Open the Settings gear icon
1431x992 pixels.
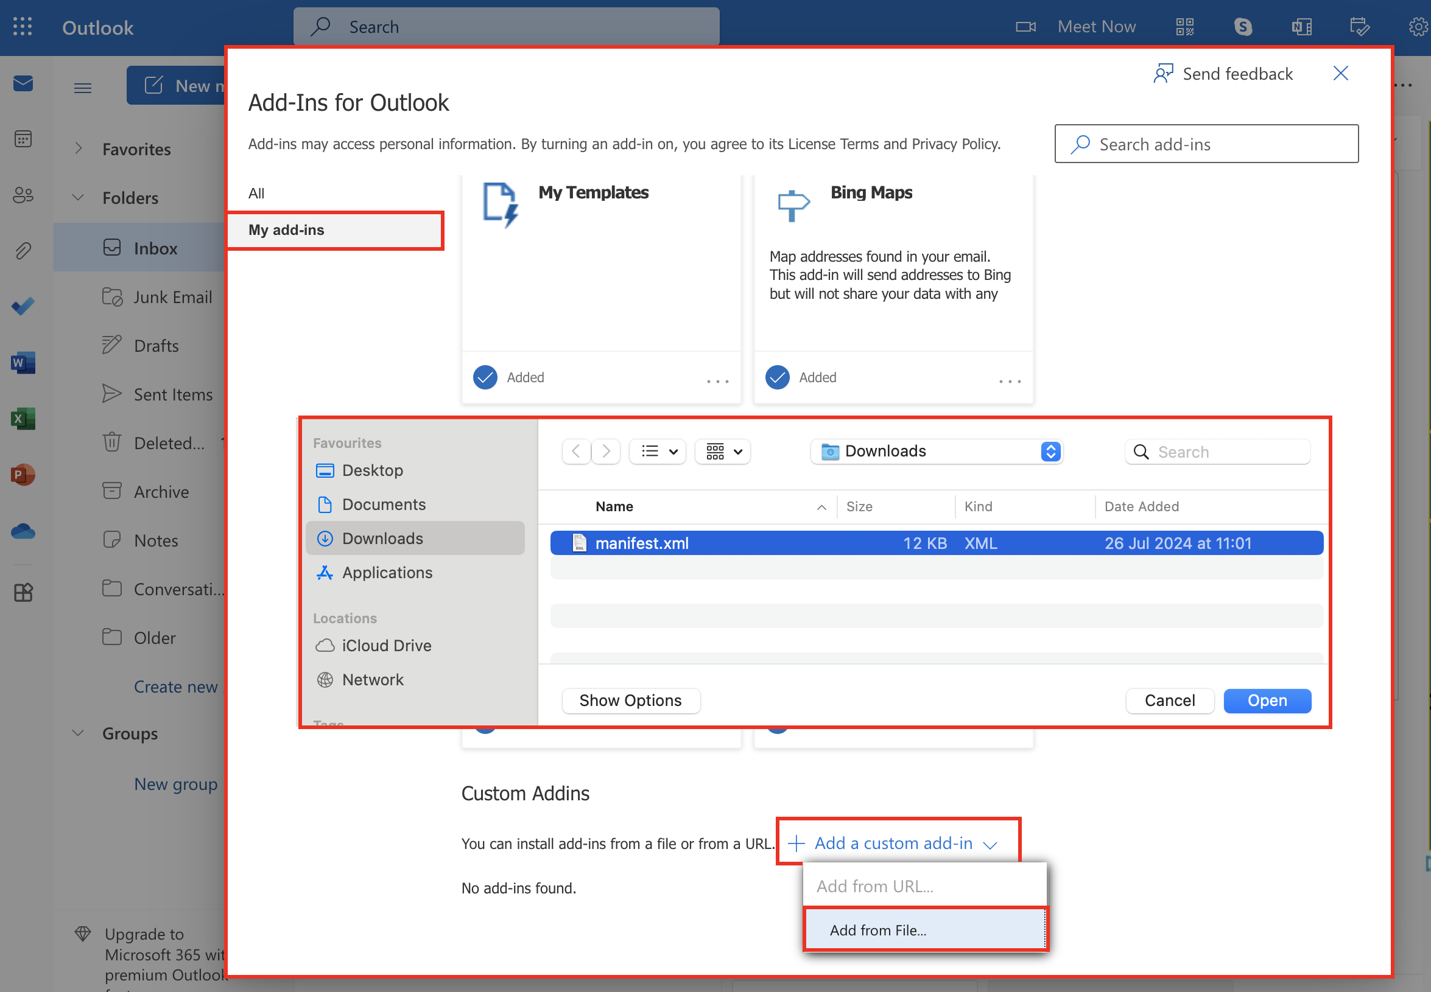tap(1418, 27)
